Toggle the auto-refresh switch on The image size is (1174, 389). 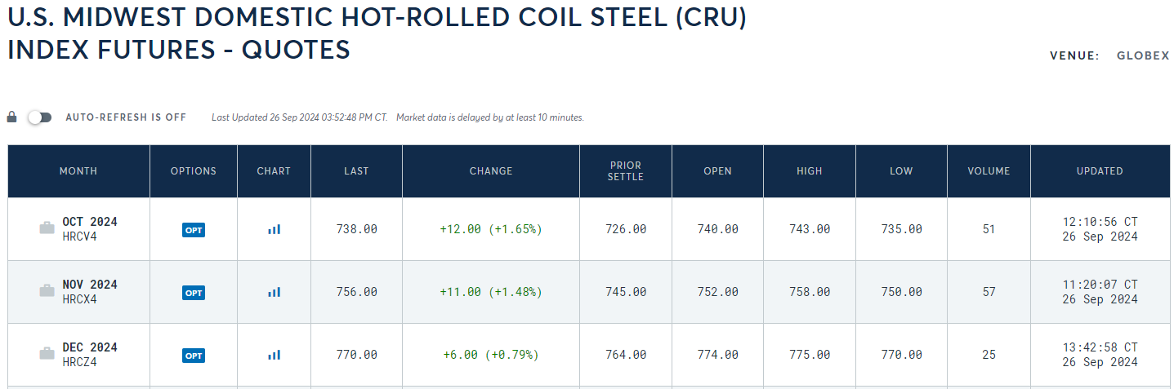39,117
